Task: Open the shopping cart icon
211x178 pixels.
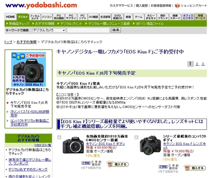Action: coord(177,6)
